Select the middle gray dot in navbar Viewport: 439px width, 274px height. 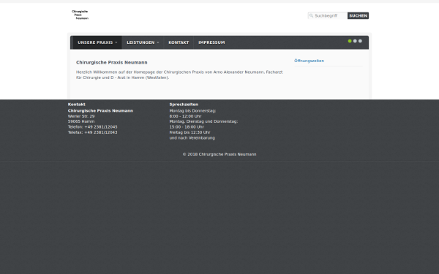355,41
